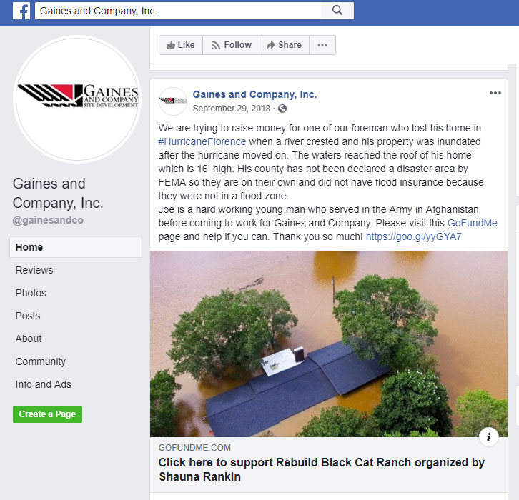Click the Facebook search input field
Image resolution: width=519 pixels, height=500 pixels.
(178, 11)
